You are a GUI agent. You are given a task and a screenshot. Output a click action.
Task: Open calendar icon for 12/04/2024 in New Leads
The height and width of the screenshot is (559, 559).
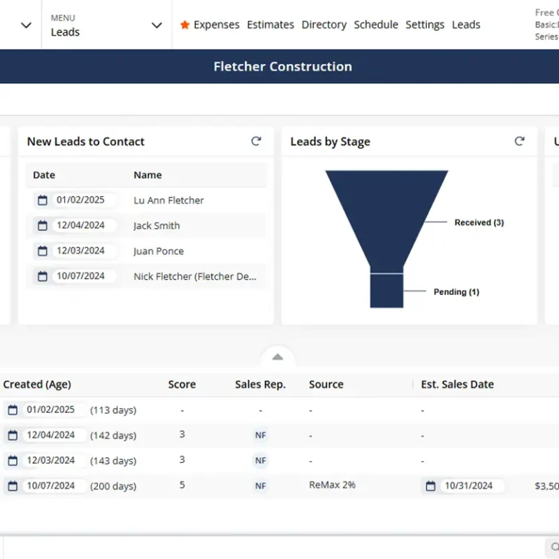43,225
